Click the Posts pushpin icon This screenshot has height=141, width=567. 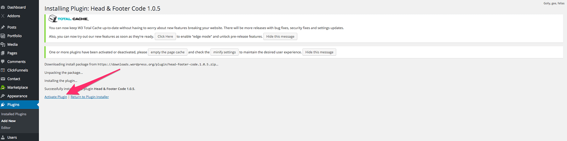3,27
